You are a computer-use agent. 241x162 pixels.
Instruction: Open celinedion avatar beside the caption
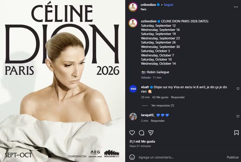(x=133, y=23)
